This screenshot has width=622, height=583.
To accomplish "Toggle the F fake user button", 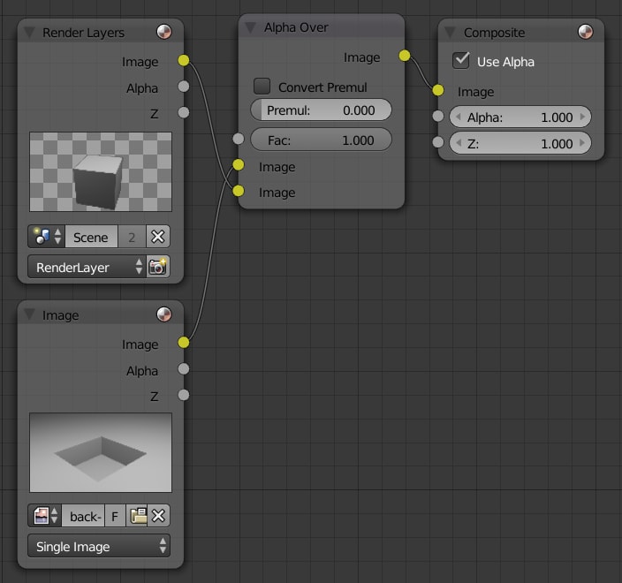I will coord(115,516).
